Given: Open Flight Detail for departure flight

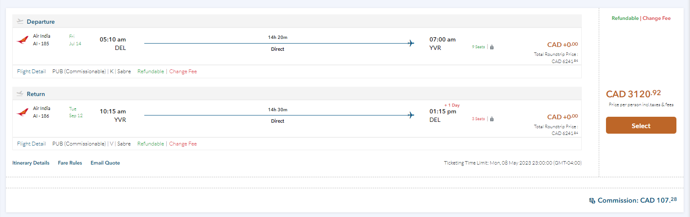Looking at the screenshot, I should 31,71.
